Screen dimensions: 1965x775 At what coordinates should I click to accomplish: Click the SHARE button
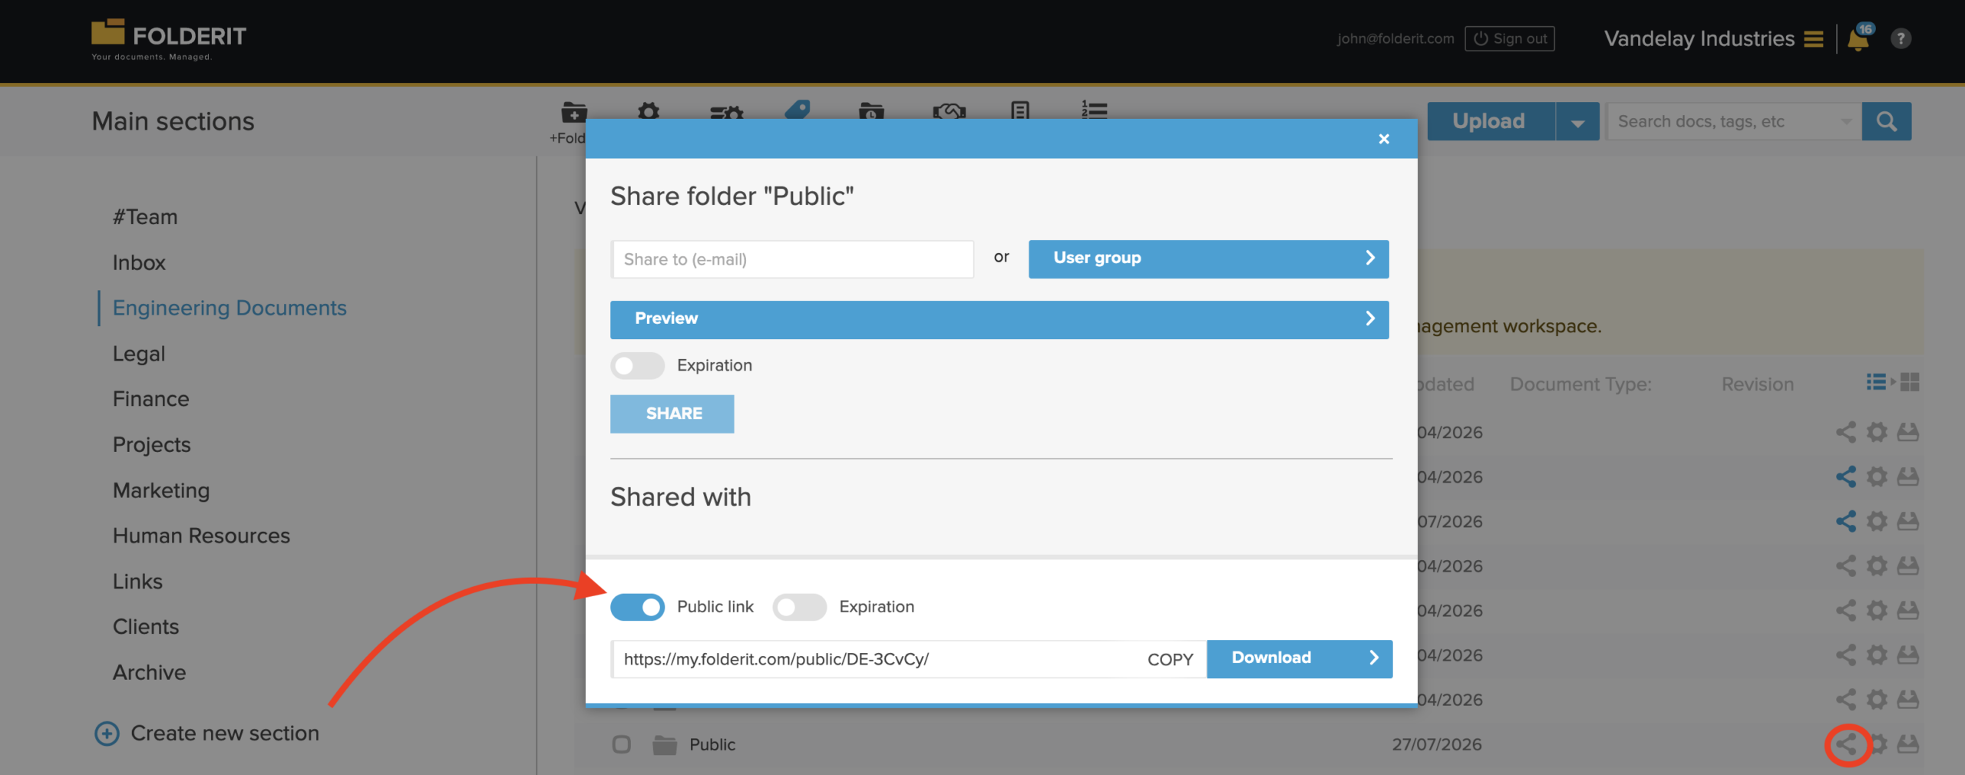[x=672, y=414]
